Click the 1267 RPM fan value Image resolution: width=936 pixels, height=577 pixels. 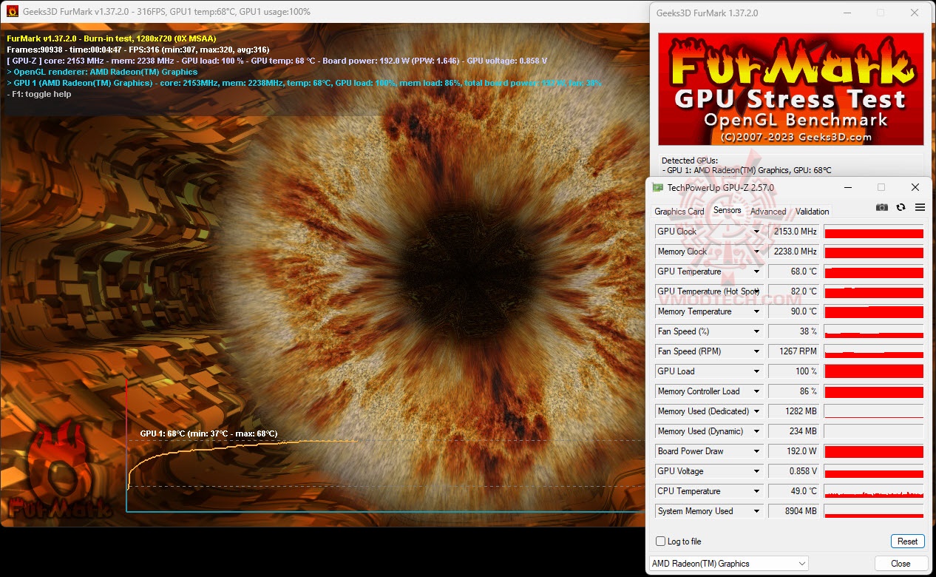793,351
